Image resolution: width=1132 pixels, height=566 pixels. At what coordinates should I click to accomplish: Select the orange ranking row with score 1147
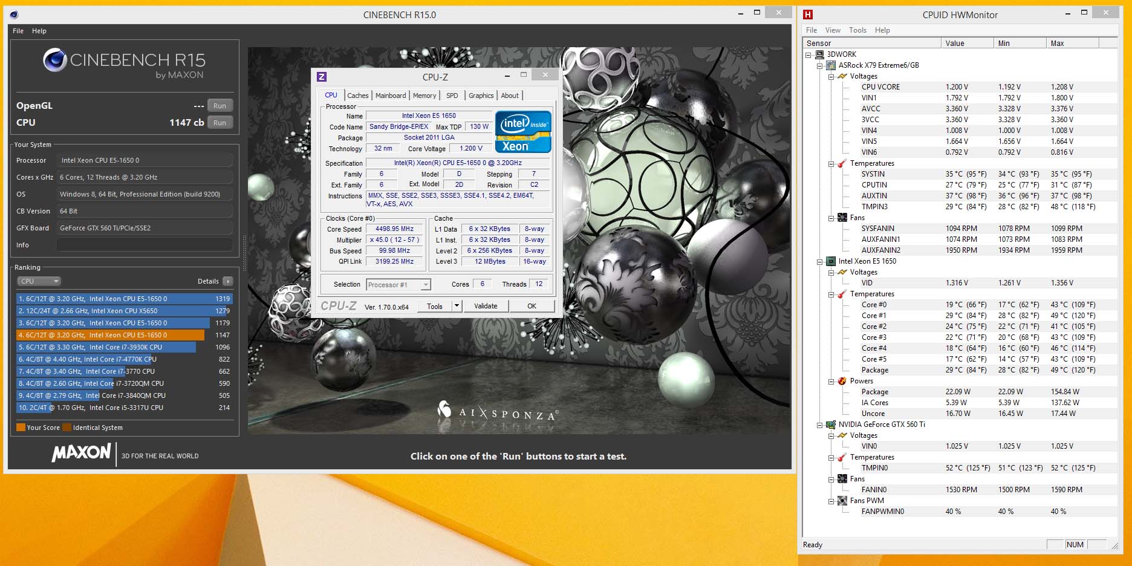tap(124, 335)
